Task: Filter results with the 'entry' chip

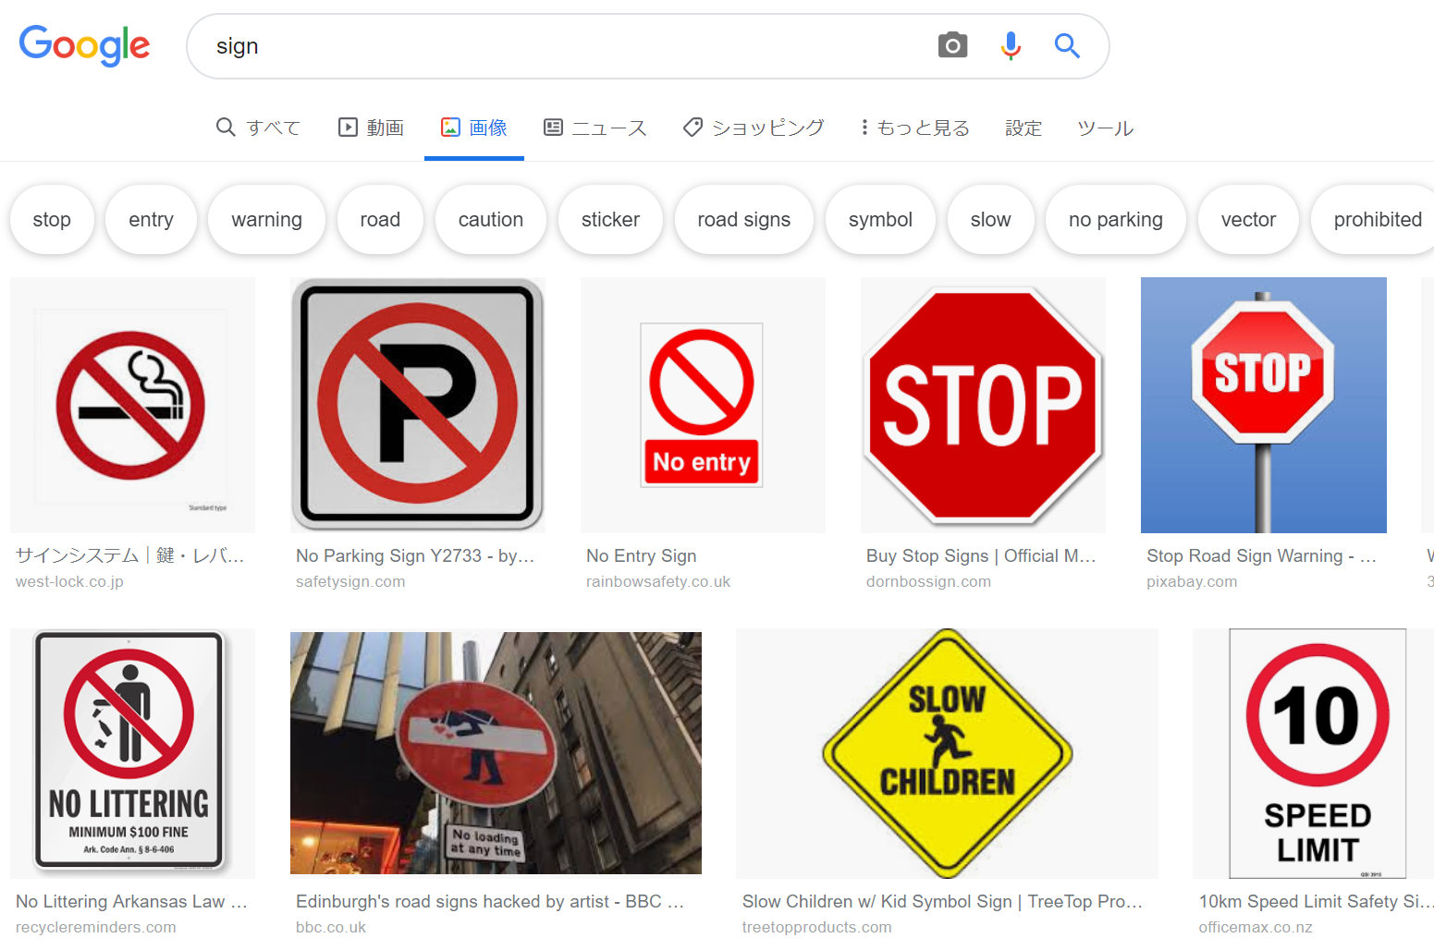Action: [151, 219]
